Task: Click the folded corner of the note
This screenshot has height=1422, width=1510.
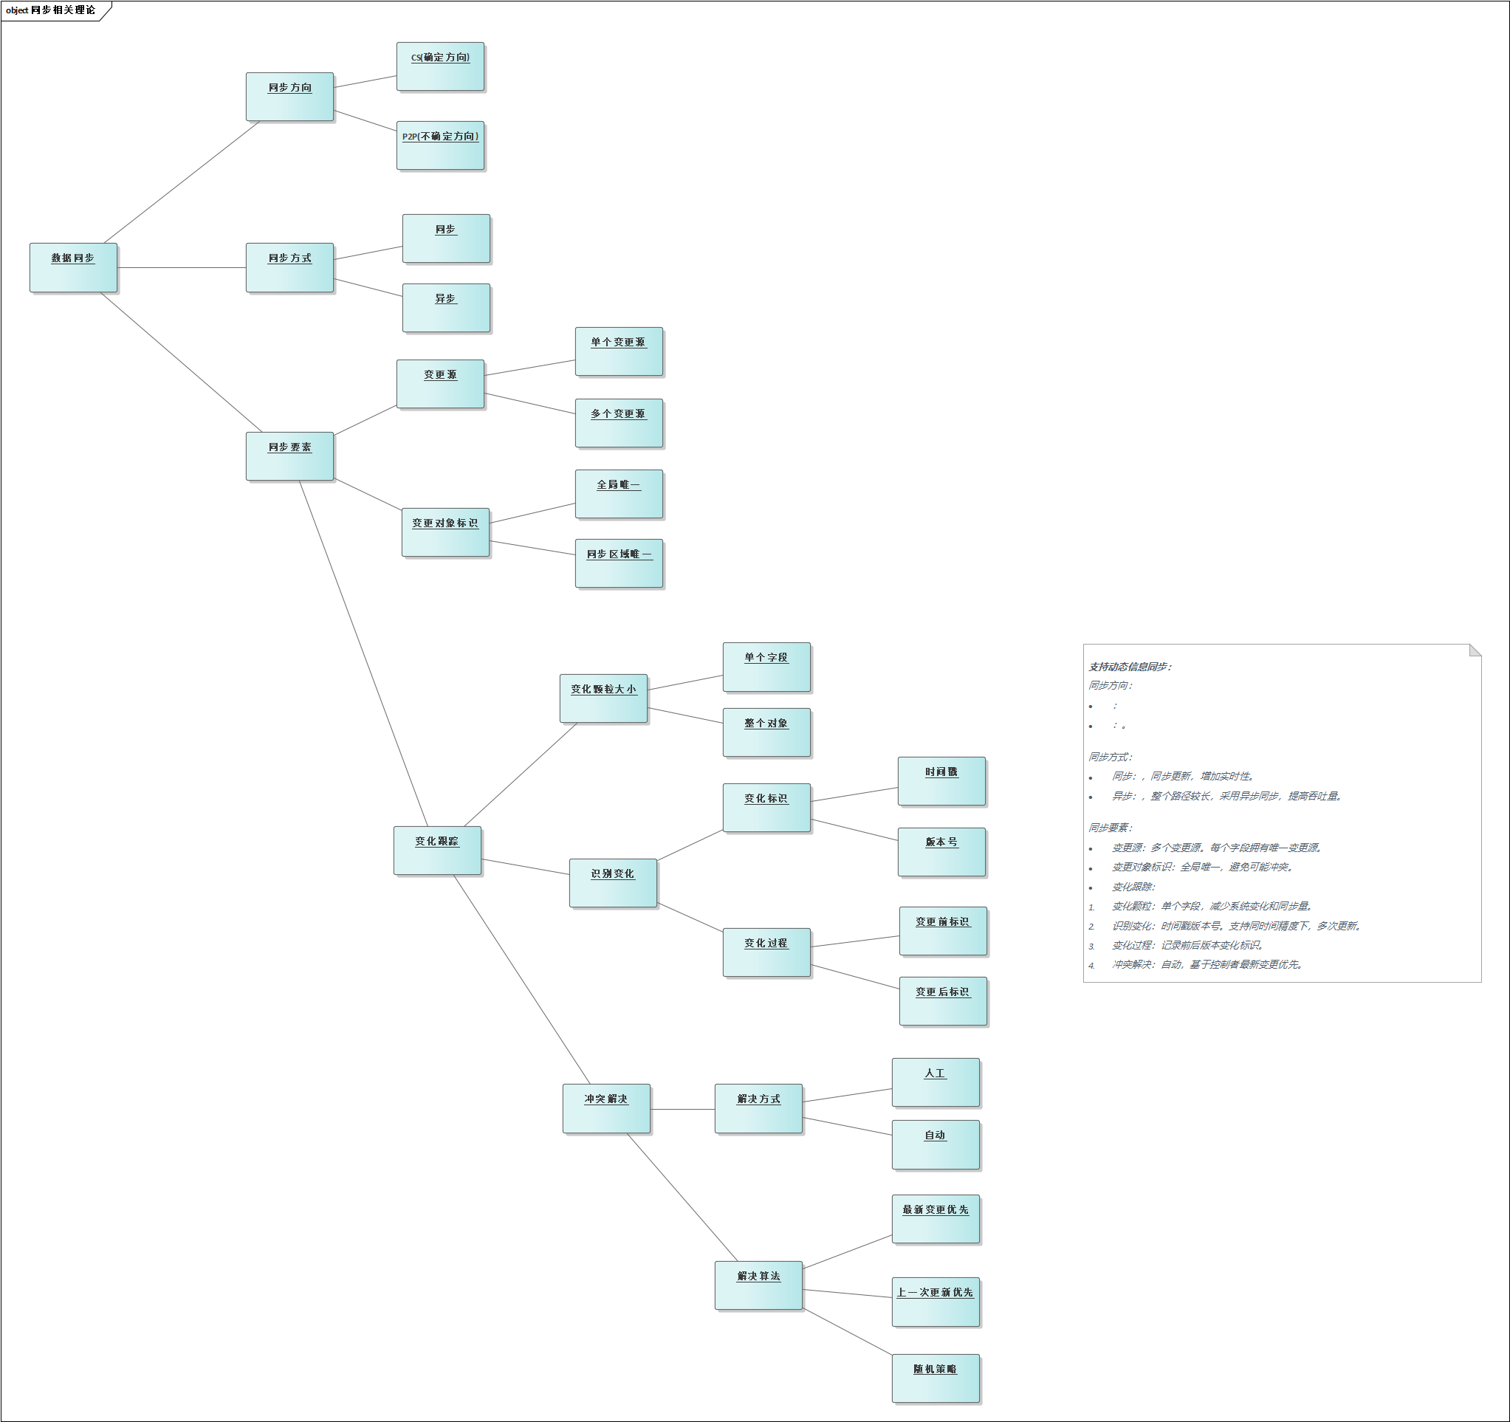Action: 1475,650
